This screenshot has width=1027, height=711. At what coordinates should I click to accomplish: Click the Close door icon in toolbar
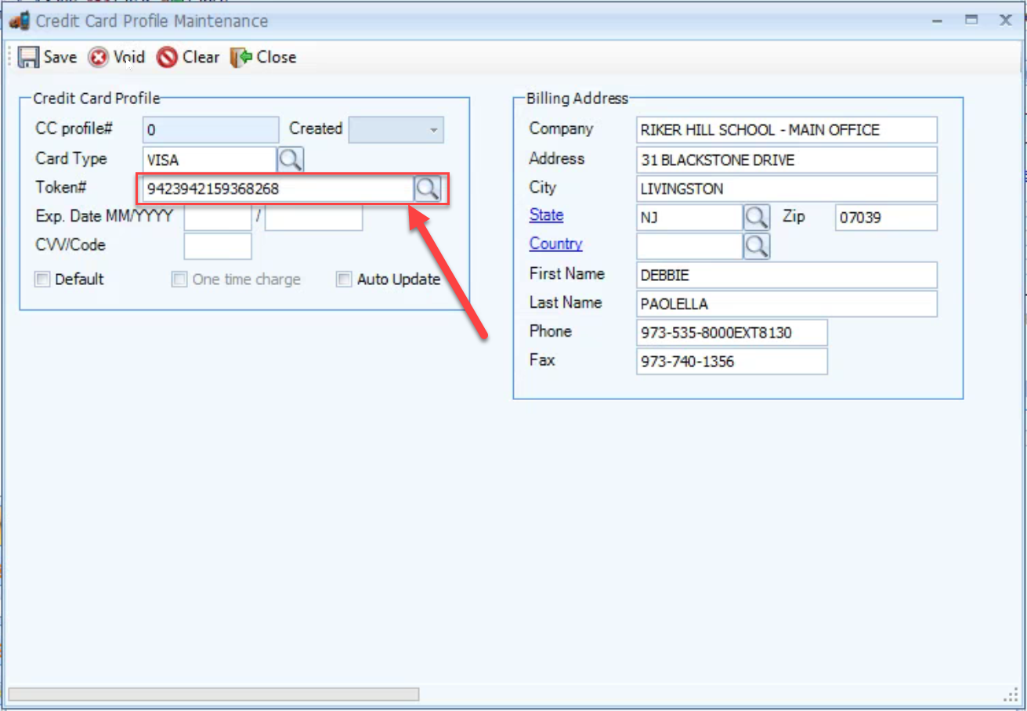[240, 57]
